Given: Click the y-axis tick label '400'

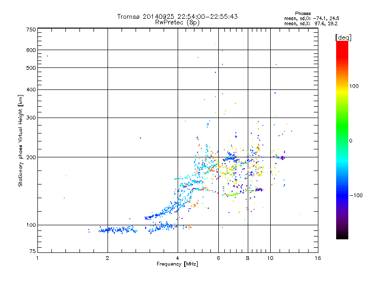Looking at the screenshot, I should tap(31, 89).
